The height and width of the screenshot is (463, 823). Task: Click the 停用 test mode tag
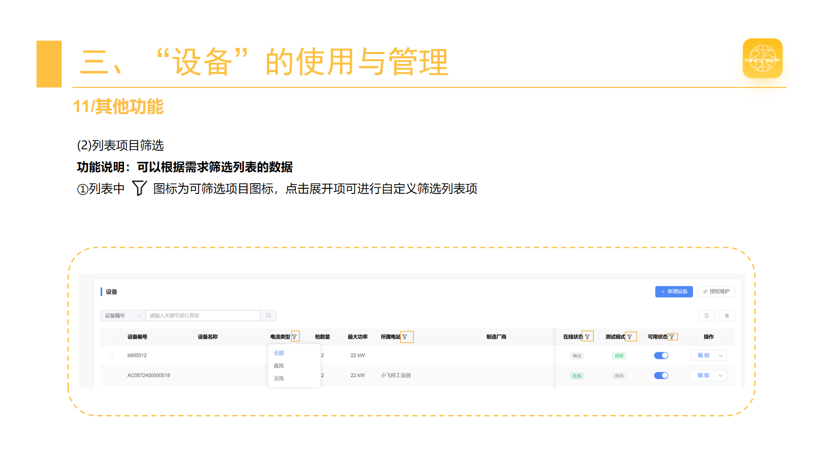[x=619, y=376]
